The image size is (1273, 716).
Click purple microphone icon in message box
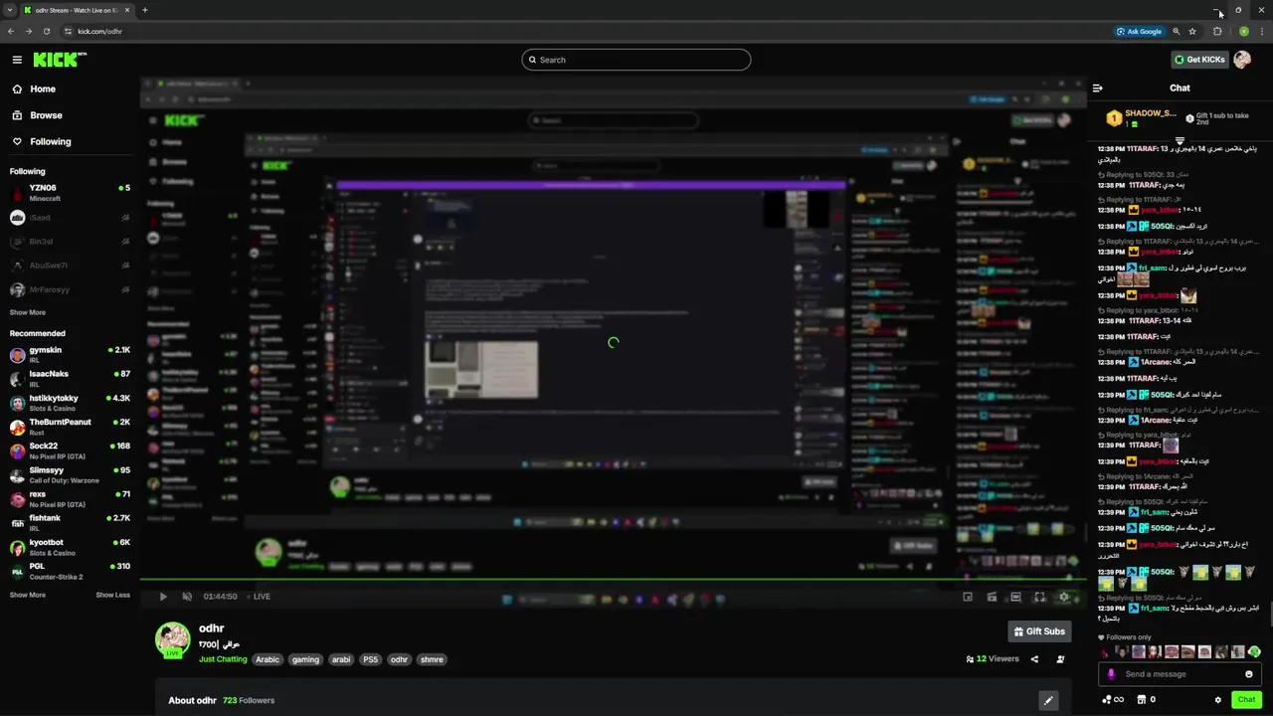tap(1111, 674)
